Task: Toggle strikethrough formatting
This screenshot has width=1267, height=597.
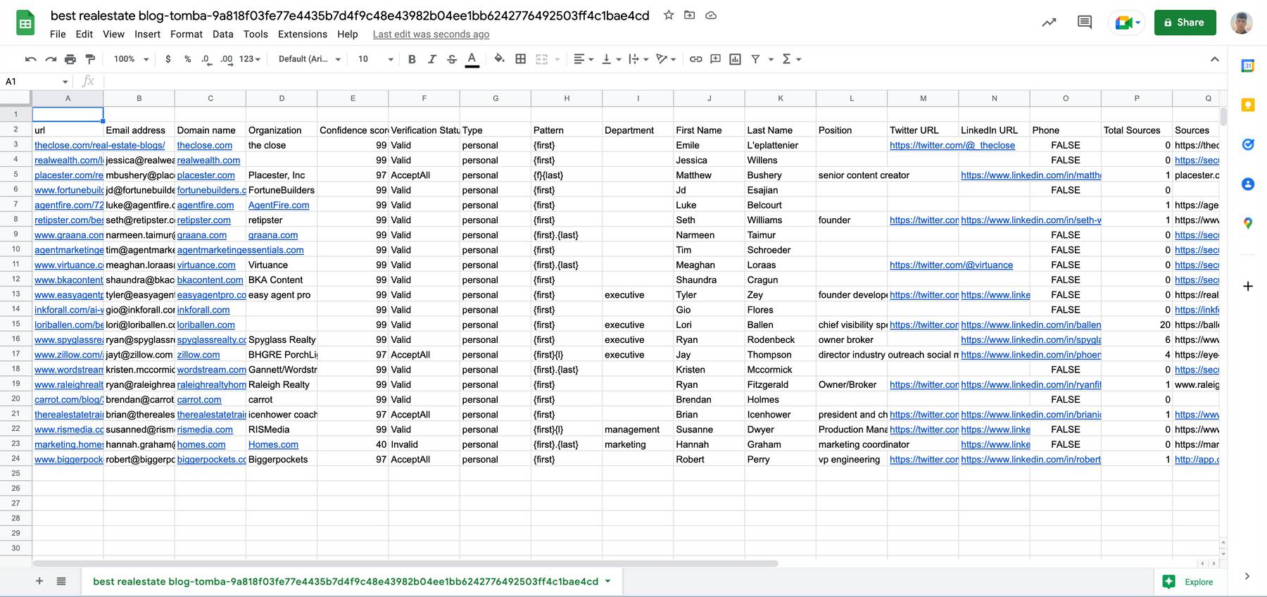Action: tap(452, 59)
